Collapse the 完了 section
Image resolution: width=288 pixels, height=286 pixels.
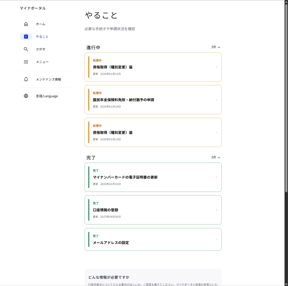coord(216,158)
